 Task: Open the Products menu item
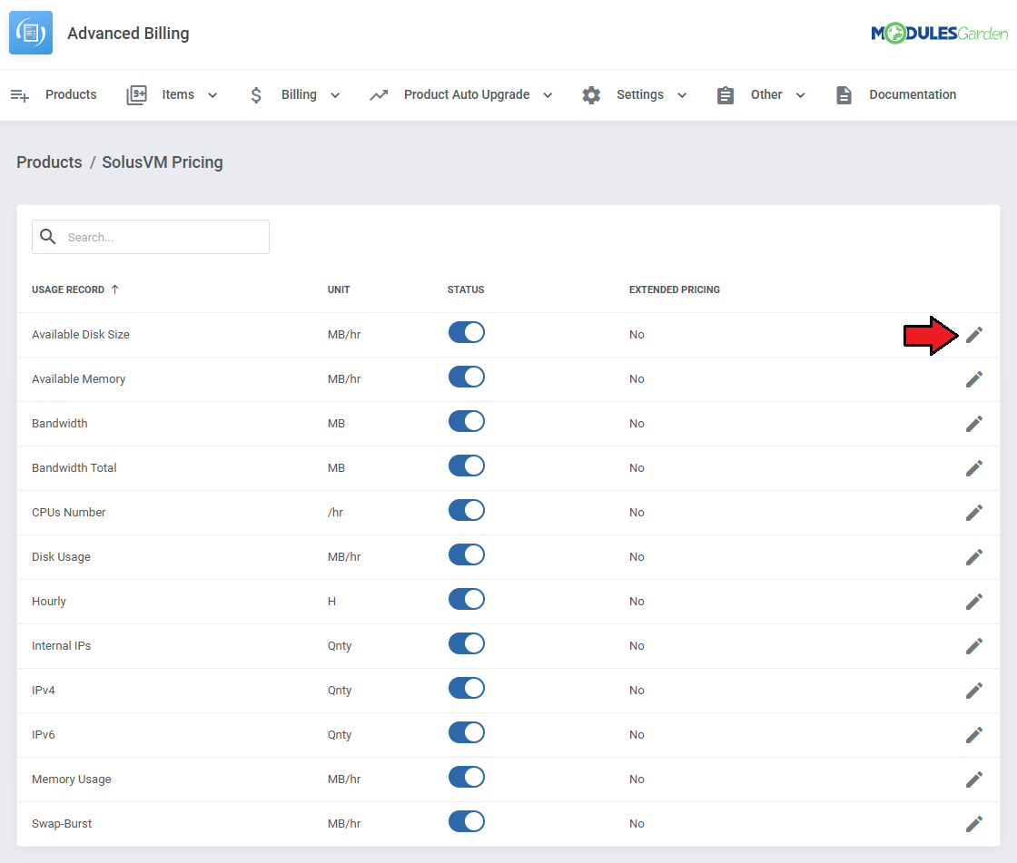(x=71, y=94)
